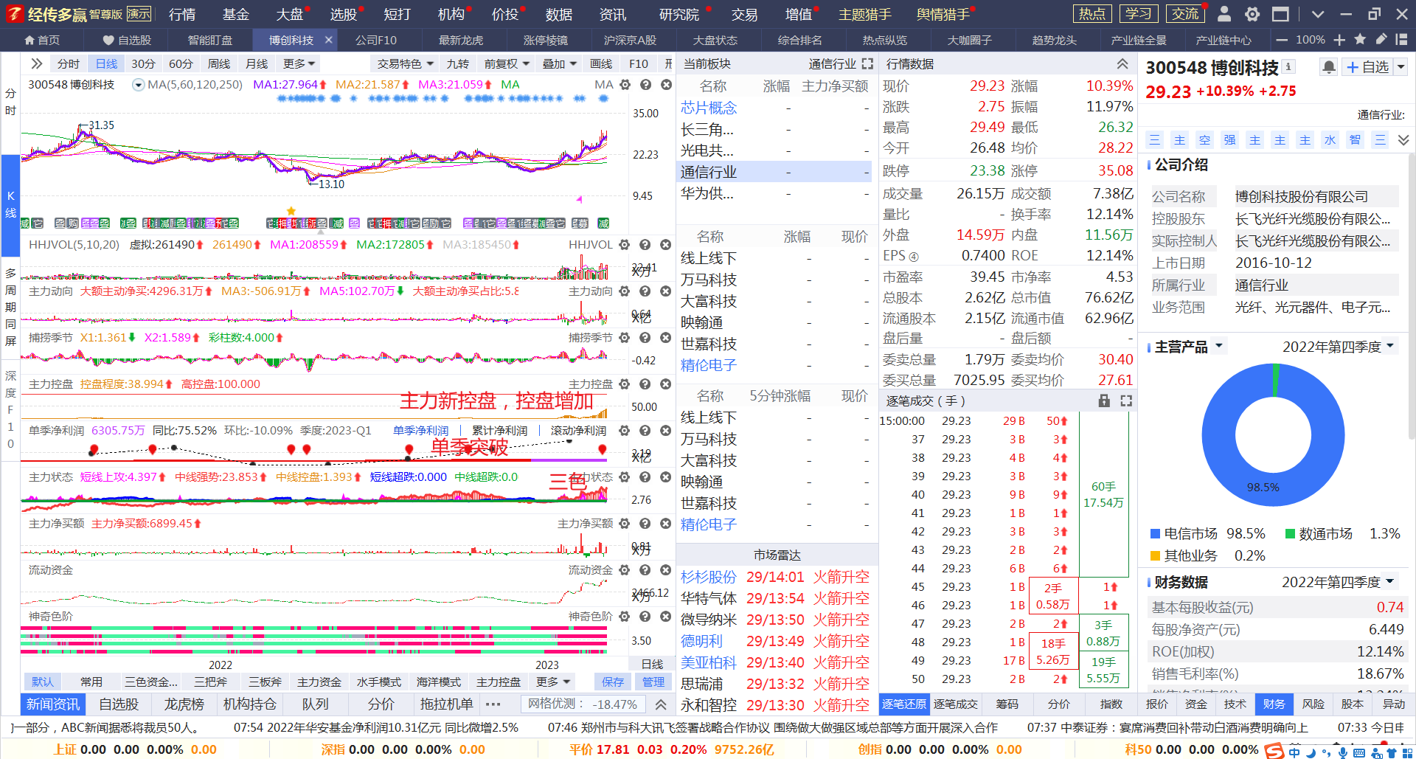Open the 叠加 dropdown
Viewport: 1416px width, 759px height.
[560, 64]
